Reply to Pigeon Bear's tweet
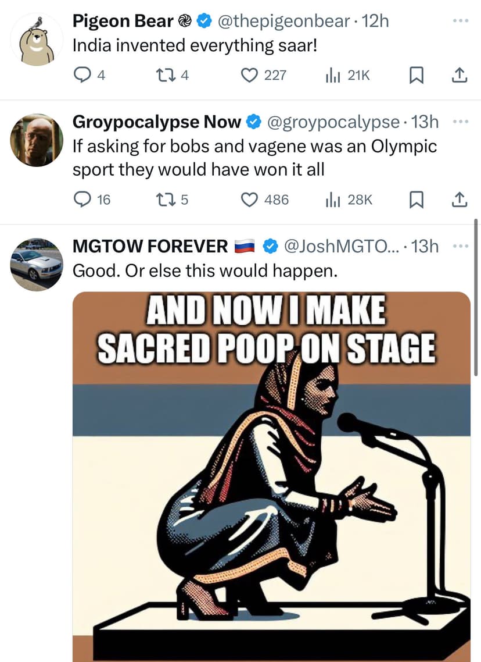Image resolution: width=481 pixels, height=662 pixels. coord(83,75)
